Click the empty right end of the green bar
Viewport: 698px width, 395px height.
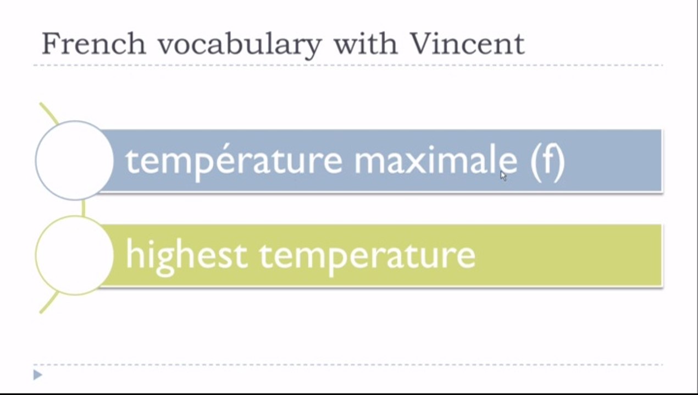[x=569, y=256]
